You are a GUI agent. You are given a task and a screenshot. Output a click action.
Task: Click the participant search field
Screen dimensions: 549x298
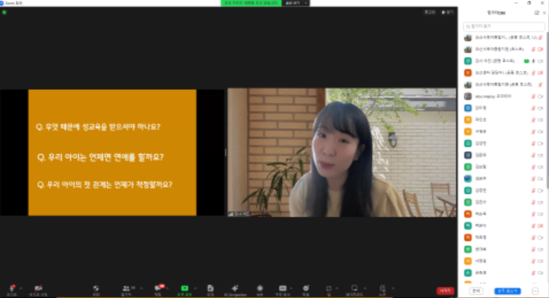[504, 26]
